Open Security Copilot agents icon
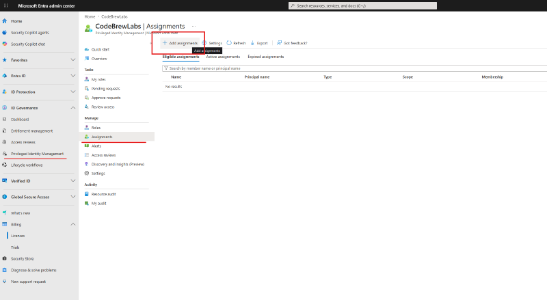The image size is (547, 300). coord(5,32)
